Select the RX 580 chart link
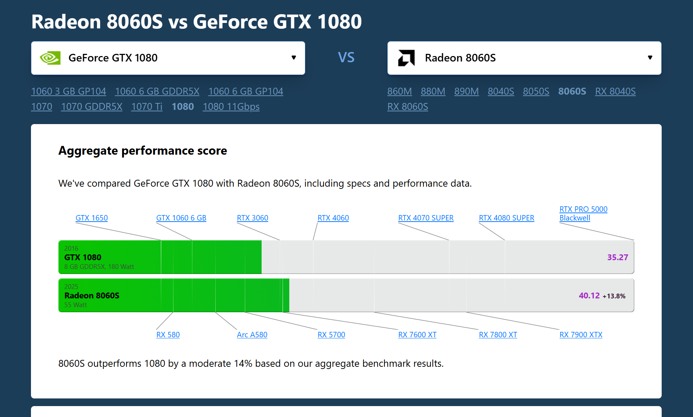693x417 pixels. tap(168, 335)
